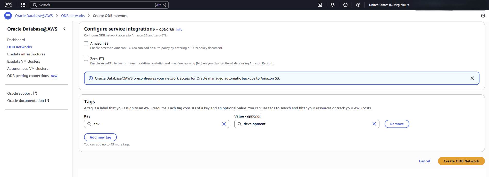
Task: Open the United States (N. Virginia) region dropdown
Action: [389, 5]
